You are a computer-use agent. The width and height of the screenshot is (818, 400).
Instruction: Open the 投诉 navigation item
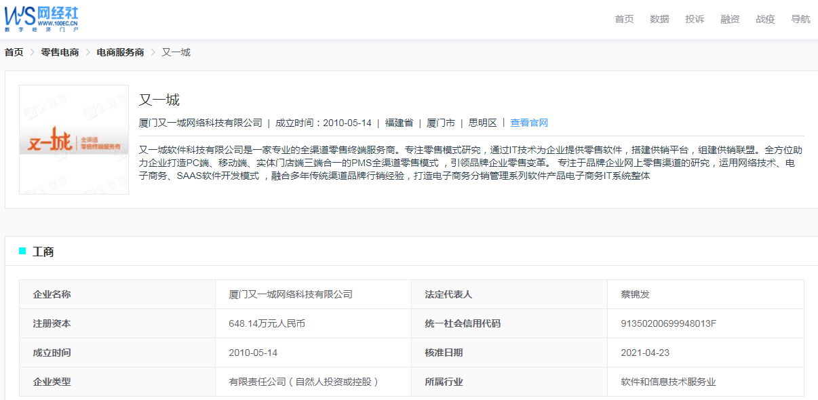(695, 19)
